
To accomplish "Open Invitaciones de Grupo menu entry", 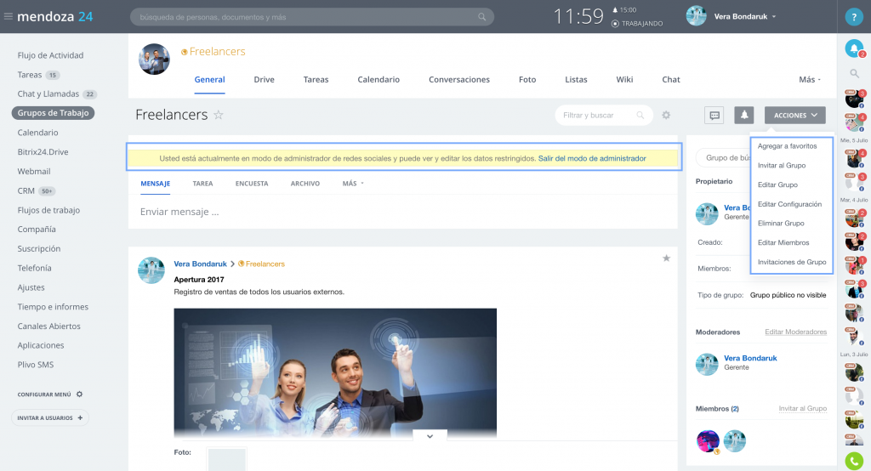I will click(x=792, y=262).
